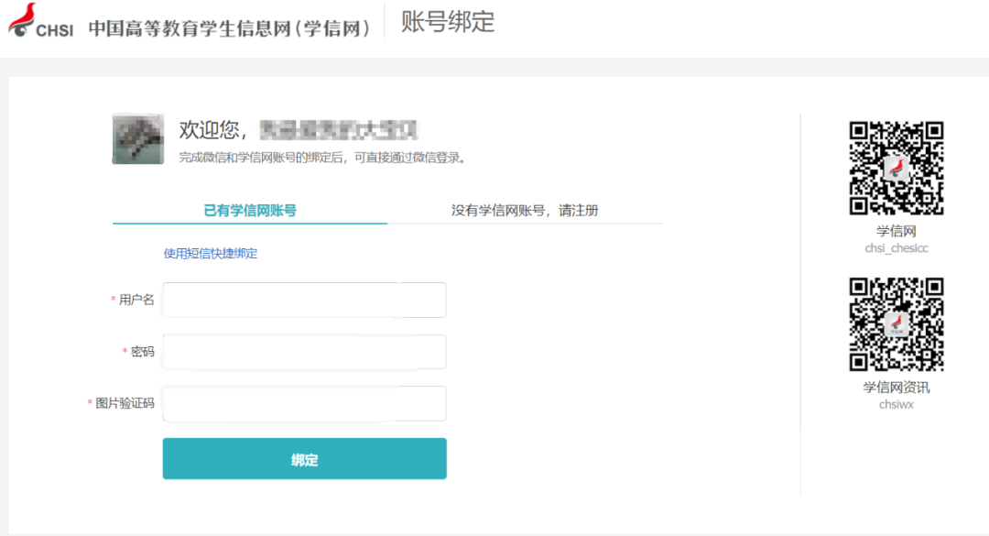Screen dimensions: 989x536
Task: Focus the 图片验证码 input field
Action: 304,403
